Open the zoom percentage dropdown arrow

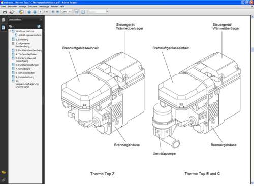tap(70, 12)
